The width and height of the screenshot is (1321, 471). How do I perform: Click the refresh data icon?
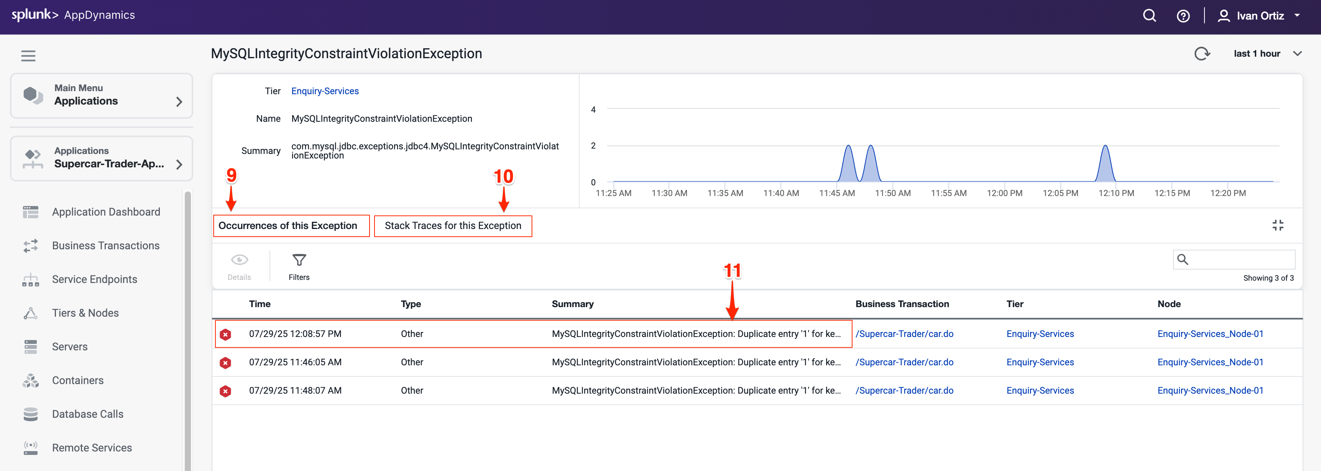1201,54
